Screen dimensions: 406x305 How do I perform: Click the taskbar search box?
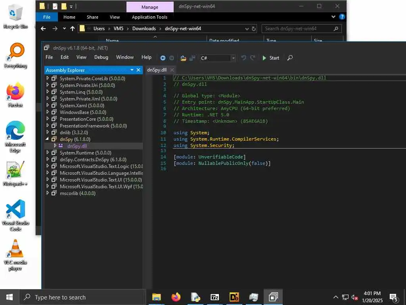click(x=82, y=297)
